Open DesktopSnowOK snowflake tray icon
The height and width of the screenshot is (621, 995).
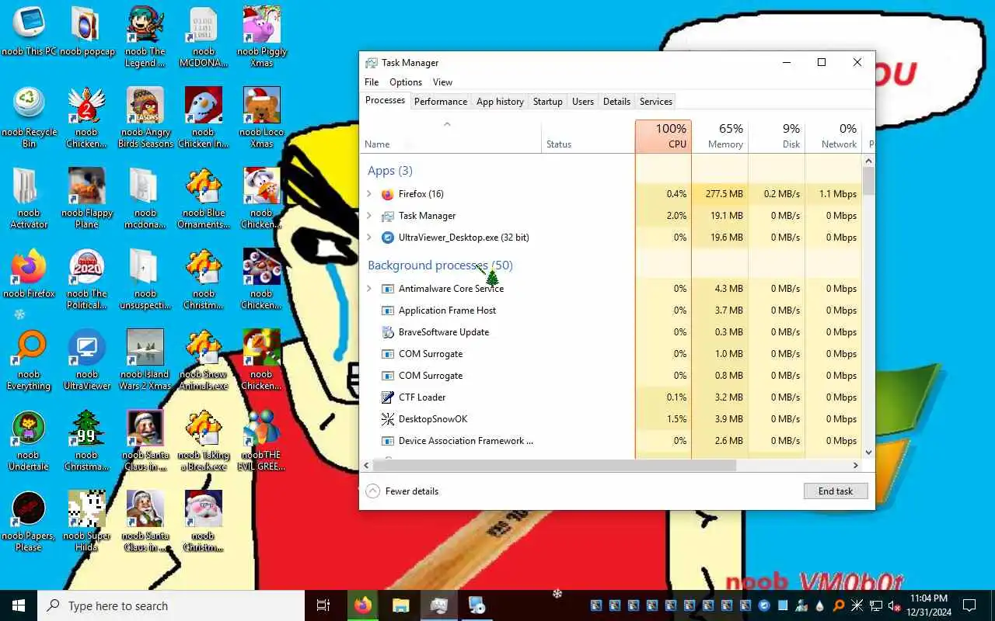(x=857, y=605)
